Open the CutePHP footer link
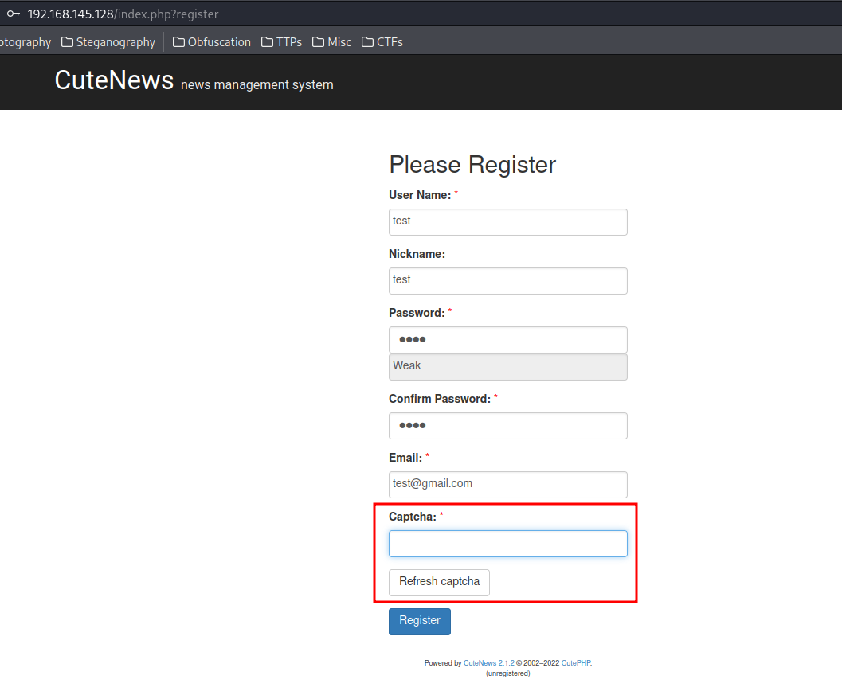This screenshot has height=691, width=842. (x=576, y=663)
